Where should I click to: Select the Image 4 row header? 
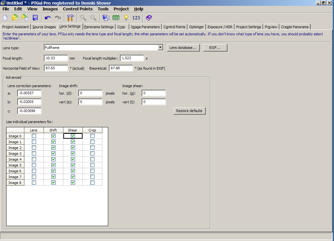(x=15, y=159)
